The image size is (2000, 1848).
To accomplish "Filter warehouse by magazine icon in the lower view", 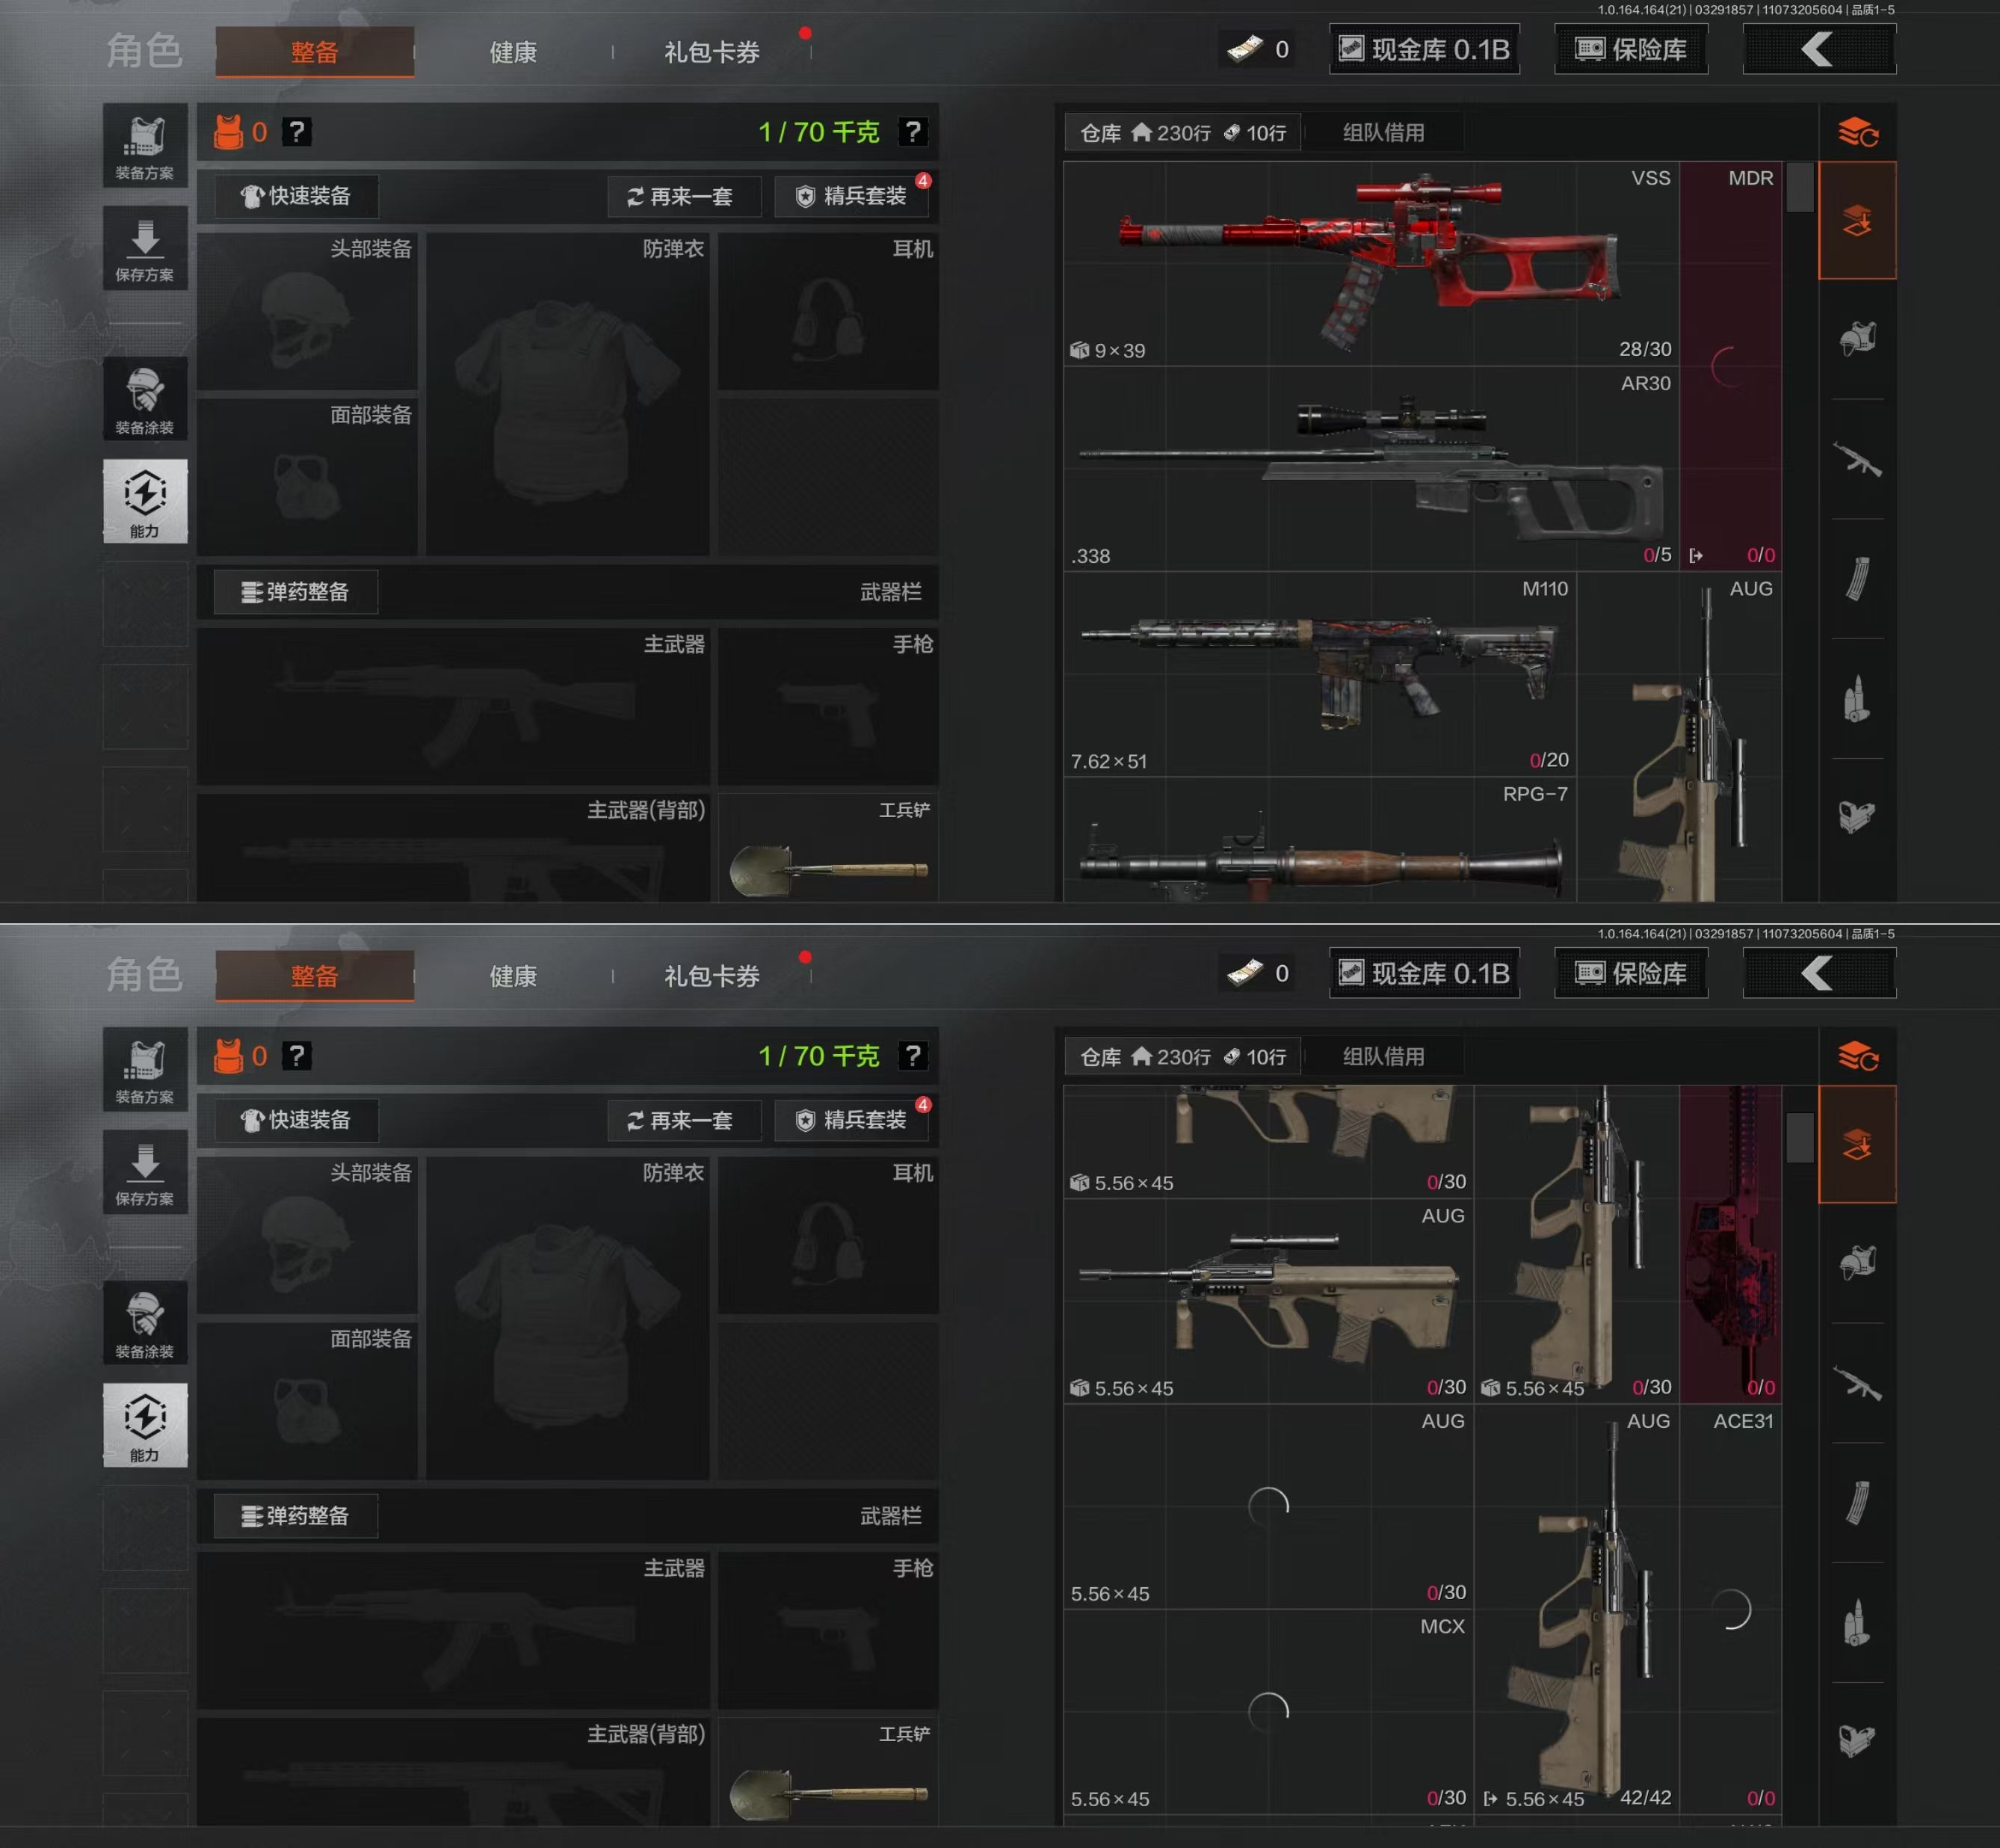I will 1857,1502.
